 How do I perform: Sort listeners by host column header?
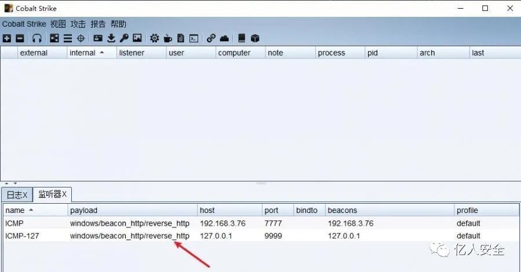pyautogui.click(x=229, y=210)
